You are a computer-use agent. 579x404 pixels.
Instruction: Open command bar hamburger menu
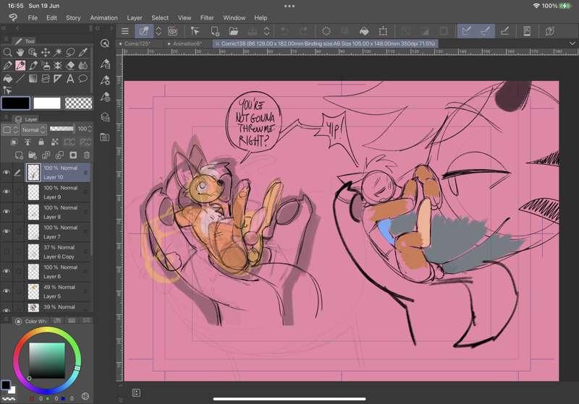tap(125, 31)
